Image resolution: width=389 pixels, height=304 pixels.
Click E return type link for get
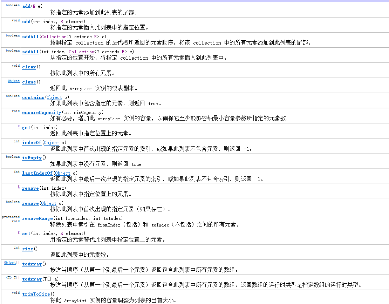tap(19, 126)
